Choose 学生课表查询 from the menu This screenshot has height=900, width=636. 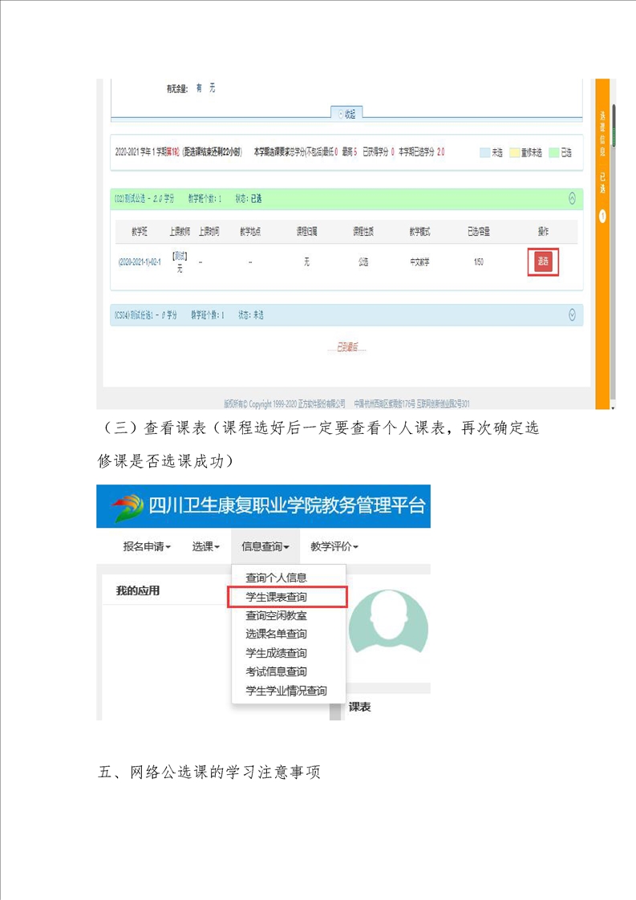pyautogui.click(x=276, y=597)
